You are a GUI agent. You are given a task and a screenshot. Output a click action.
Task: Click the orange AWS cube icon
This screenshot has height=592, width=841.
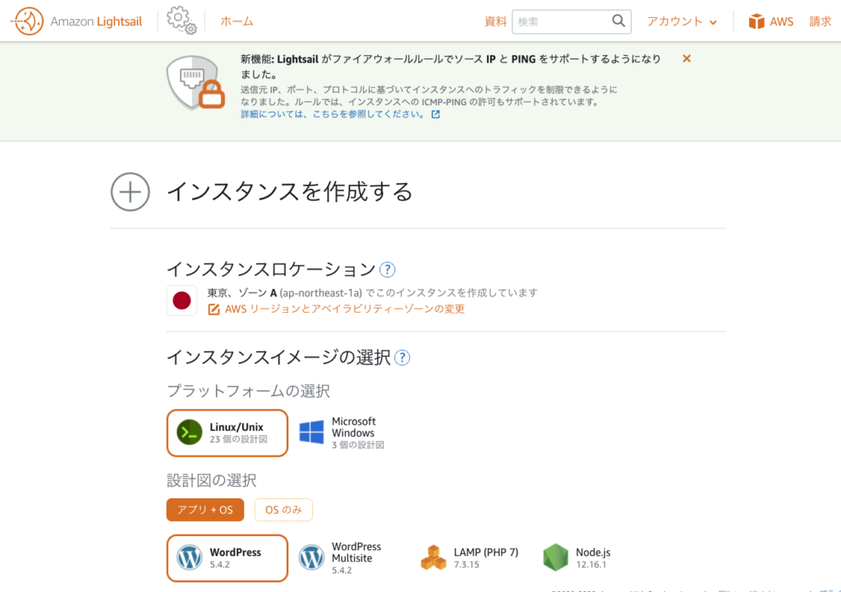click(756, 21)
